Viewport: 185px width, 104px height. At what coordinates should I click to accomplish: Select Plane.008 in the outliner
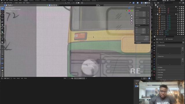pos(163,29)
